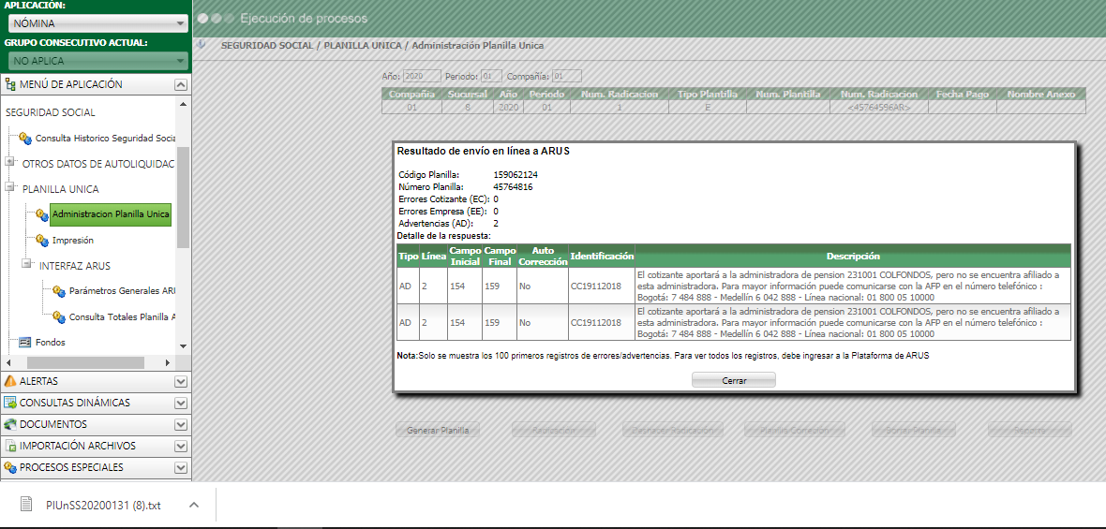Click the gear icon beside Parámetros Generales
The width and height of the screenshot is (1106, 529).
[x=58, y=291]
